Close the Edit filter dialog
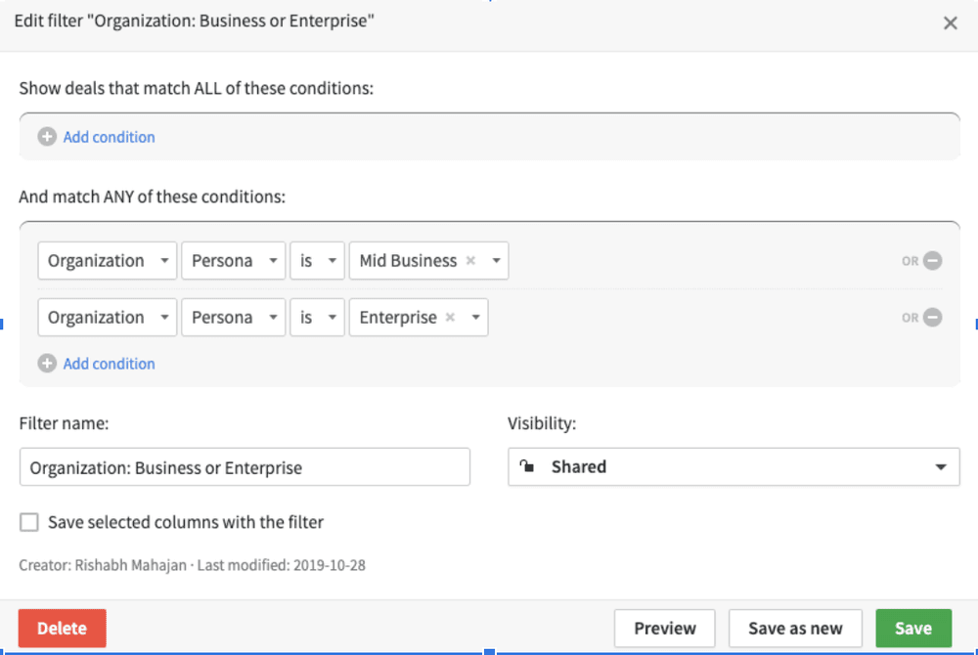 [950, 23]
